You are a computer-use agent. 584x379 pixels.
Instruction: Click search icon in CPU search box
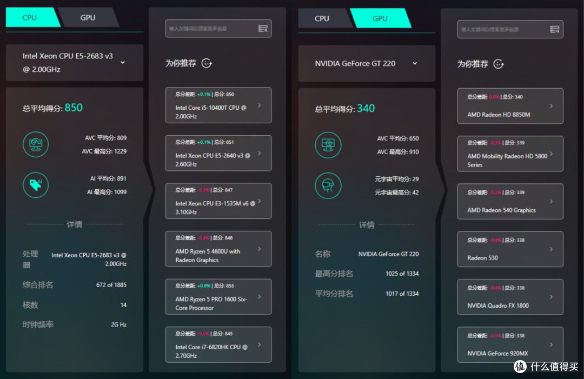(263, 29)
